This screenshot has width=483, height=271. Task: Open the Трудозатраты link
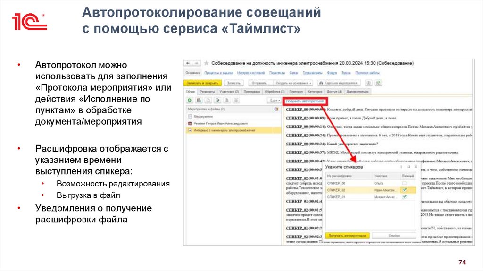313,73
